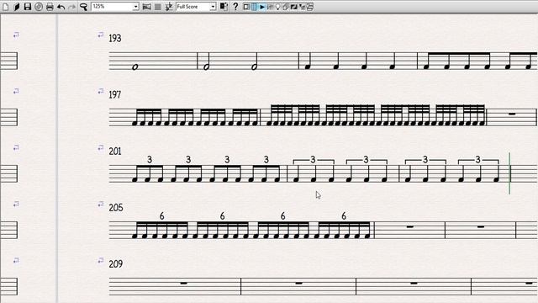The width and height of the screenshot is (538, 303).
Task: Toggle the Video window
Action: pyautogui.click(x=293, y=7)
